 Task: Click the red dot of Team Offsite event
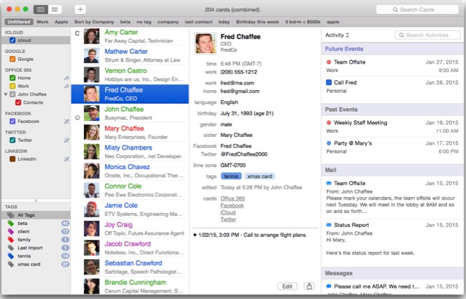[x=329, y=62]
